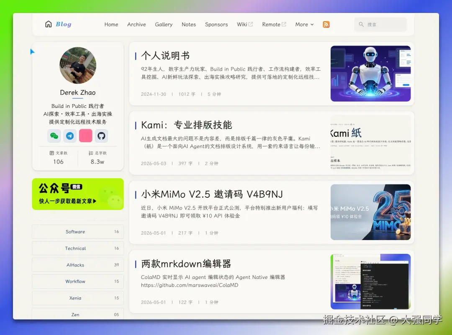The height and width of the screenshot is (335, 452).
Task: Open the Blog logo text
Action: click(x=64, y=24)
